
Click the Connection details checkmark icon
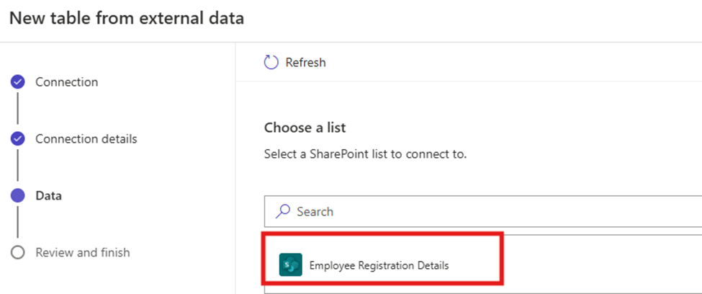pos(19,138)
